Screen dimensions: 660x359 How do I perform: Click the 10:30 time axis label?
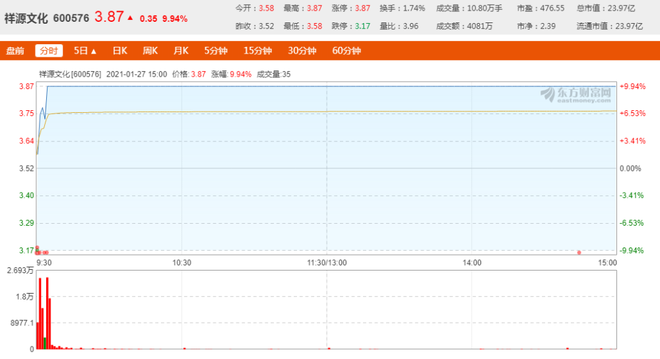tap(182, 263)
